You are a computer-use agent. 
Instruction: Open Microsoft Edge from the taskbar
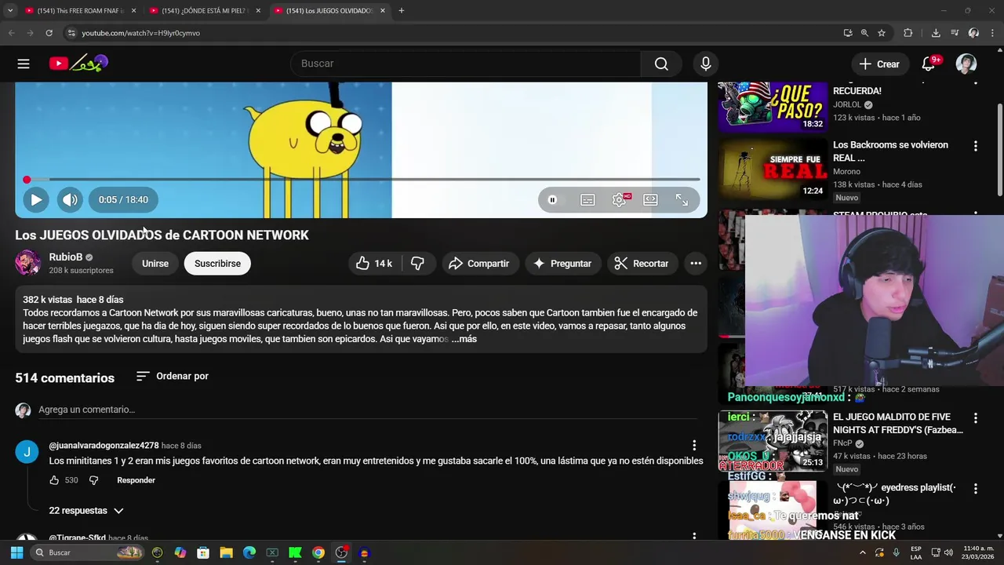pos(249,552)
